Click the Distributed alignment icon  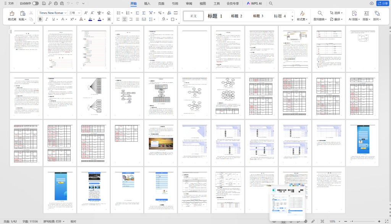(x=144, y=19)
